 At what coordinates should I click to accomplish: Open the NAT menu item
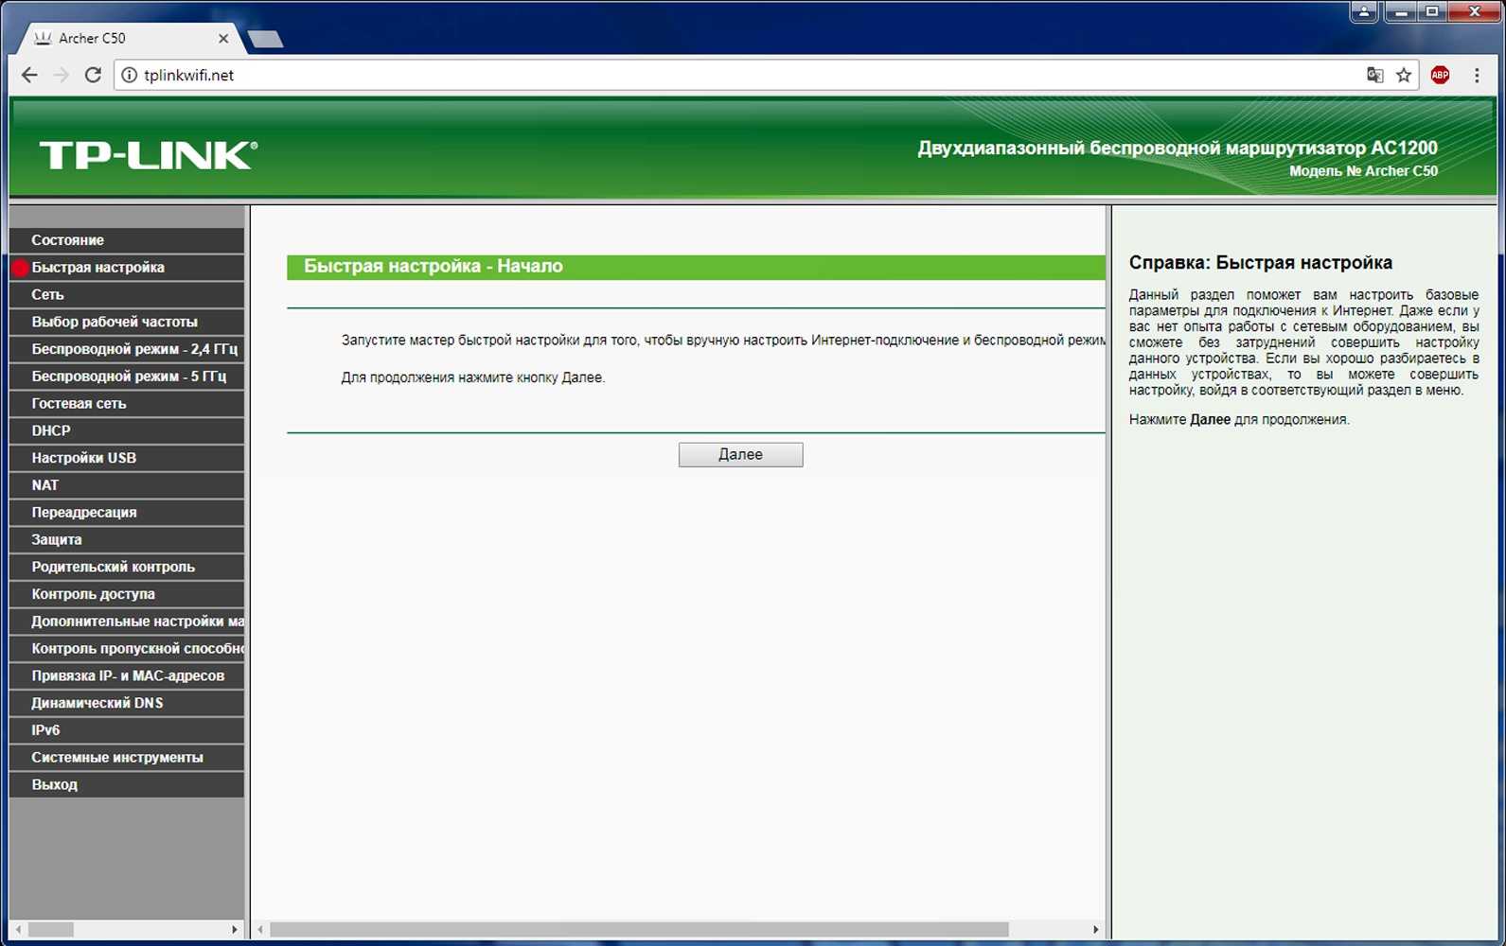(x=127, y=485)
